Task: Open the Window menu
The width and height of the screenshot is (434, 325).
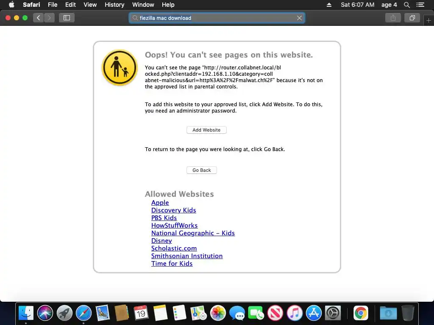Action: pos(143,5)
